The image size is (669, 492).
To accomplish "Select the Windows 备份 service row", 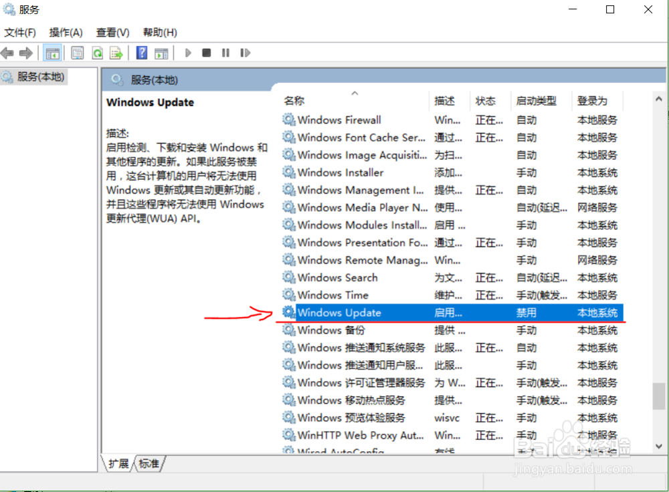I will coord(452,330).
